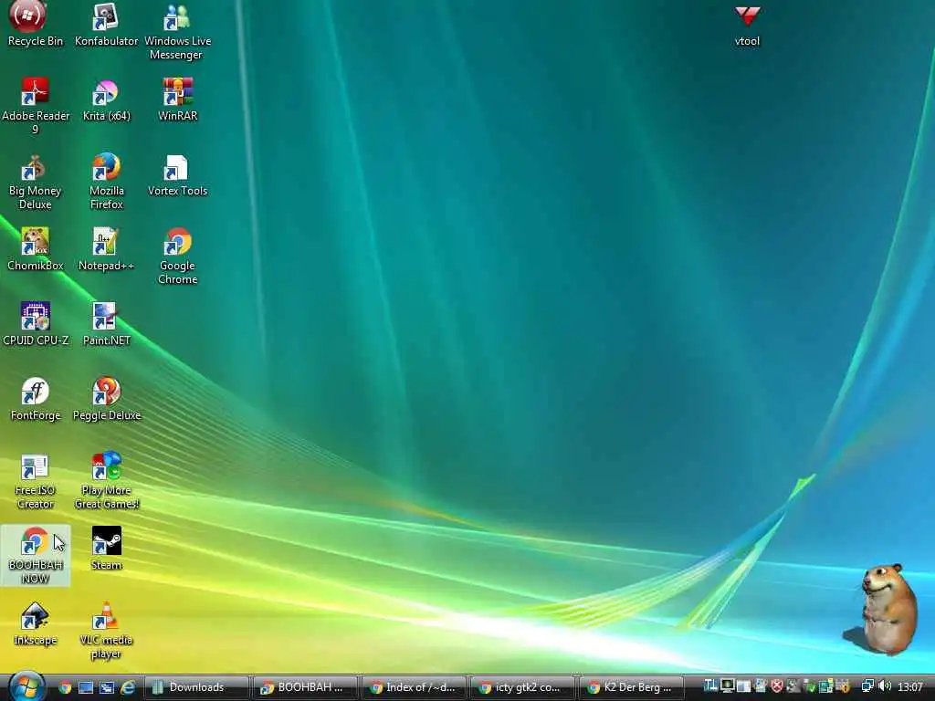The image size is (935, 701).
Task: Select the Vortex Tools shortcut
Action: [177, 175]
